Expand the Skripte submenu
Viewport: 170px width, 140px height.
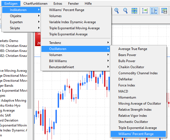(21, 28)
